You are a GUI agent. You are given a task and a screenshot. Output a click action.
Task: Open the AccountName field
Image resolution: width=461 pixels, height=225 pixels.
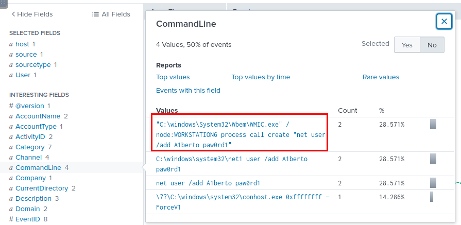[38, 116]
